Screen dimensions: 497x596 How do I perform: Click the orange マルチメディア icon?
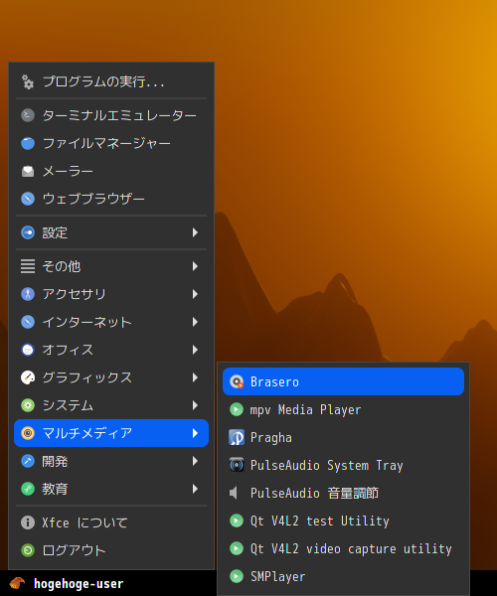pyautogui.click(x=28, y=433)
